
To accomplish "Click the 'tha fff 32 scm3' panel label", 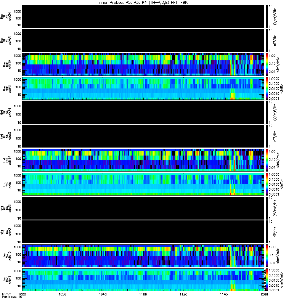I will click(6, 41).
